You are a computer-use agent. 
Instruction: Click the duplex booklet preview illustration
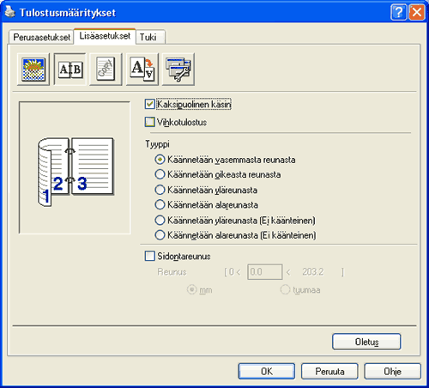coord(76,171)
